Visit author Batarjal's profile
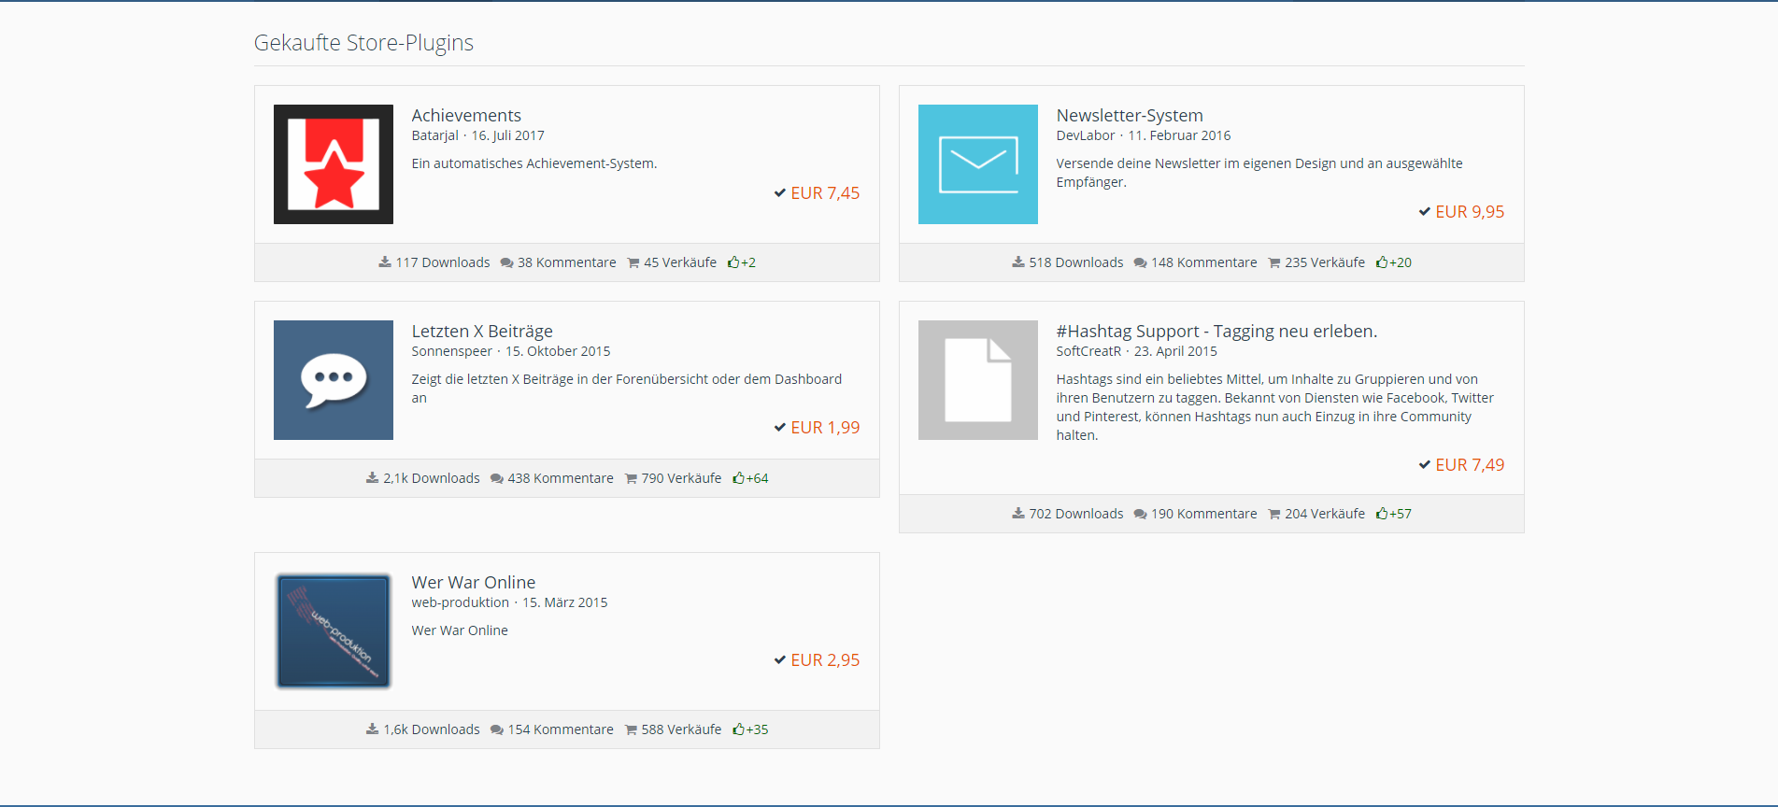The image size is (1778, 807). [434, 135]
